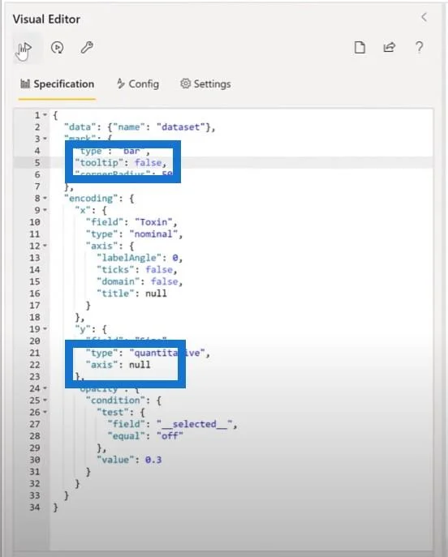The width and height of the screenshot is (448, 557).
Task: Open the Config tab
Action: [x=138, y=84]
